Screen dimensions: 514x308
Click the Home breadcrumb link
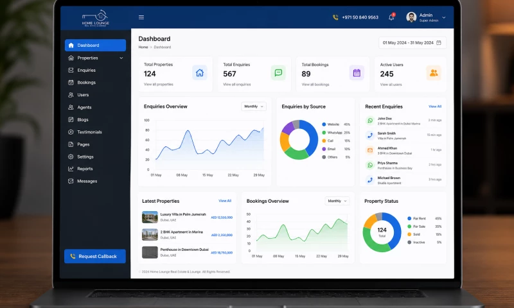tap(143, 47)
